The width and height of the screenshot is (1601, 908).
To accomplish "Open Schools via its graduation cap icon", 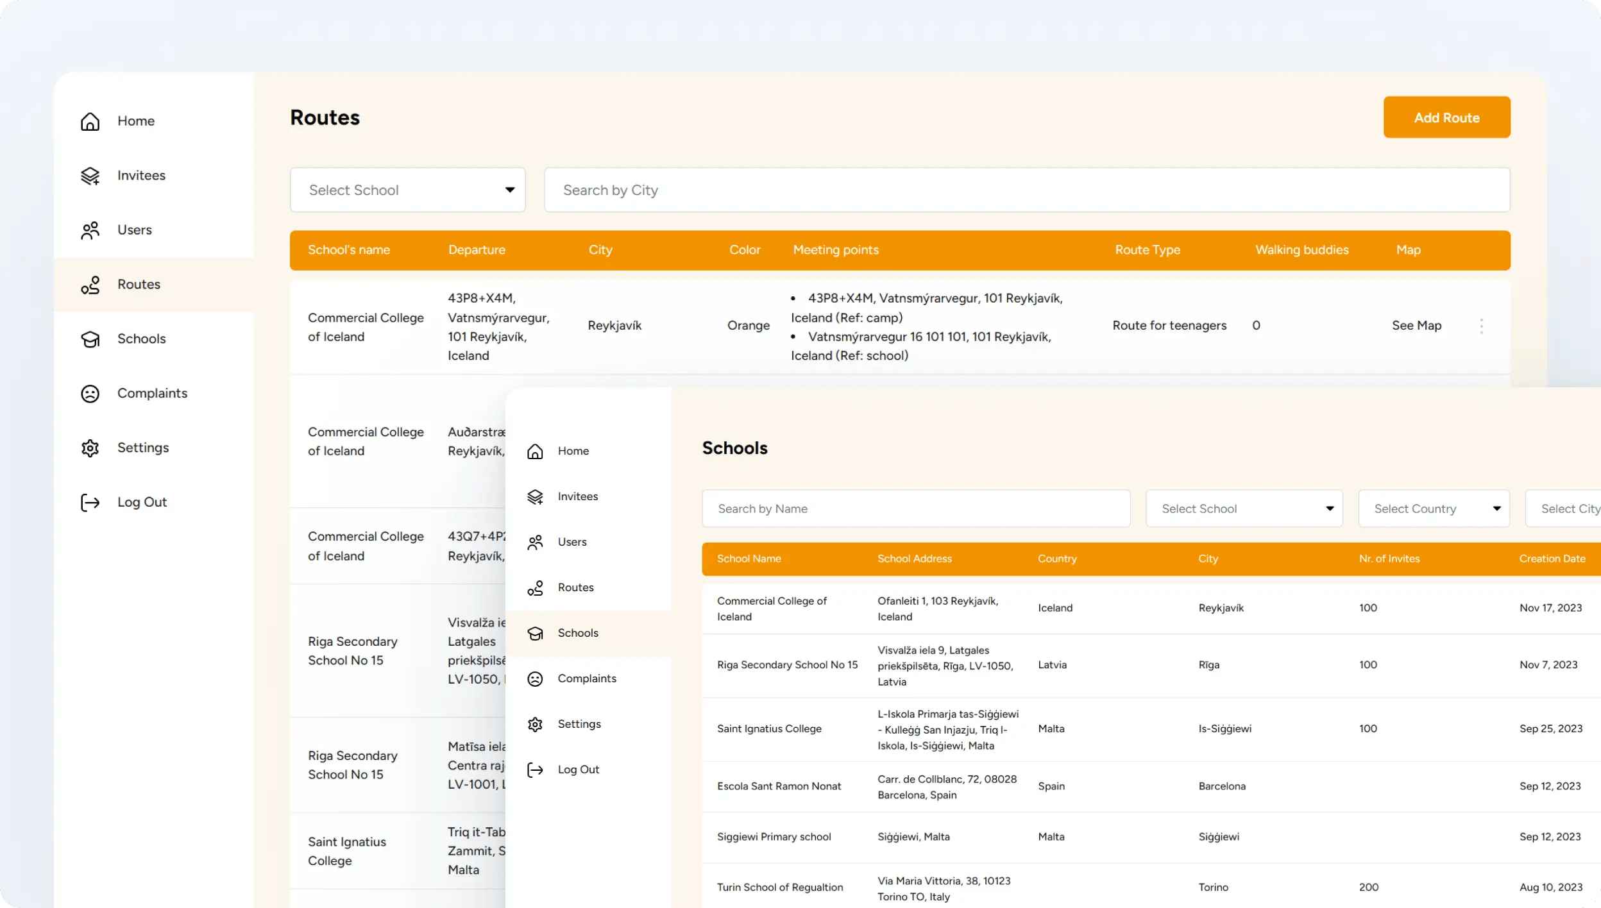I will coord(90,339).
